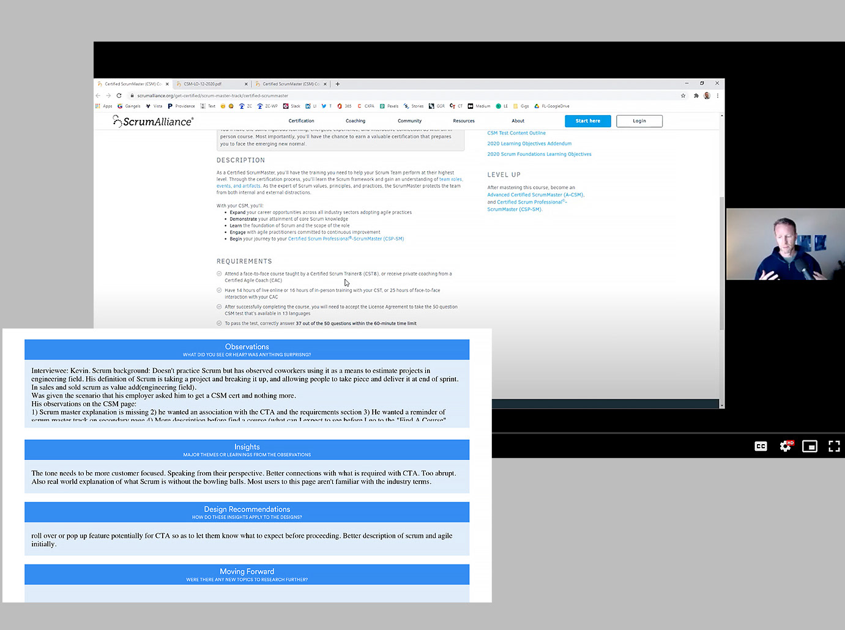Open the video settings gear
This screenshot has width=845, height=630.
click(x=786, y=447)
